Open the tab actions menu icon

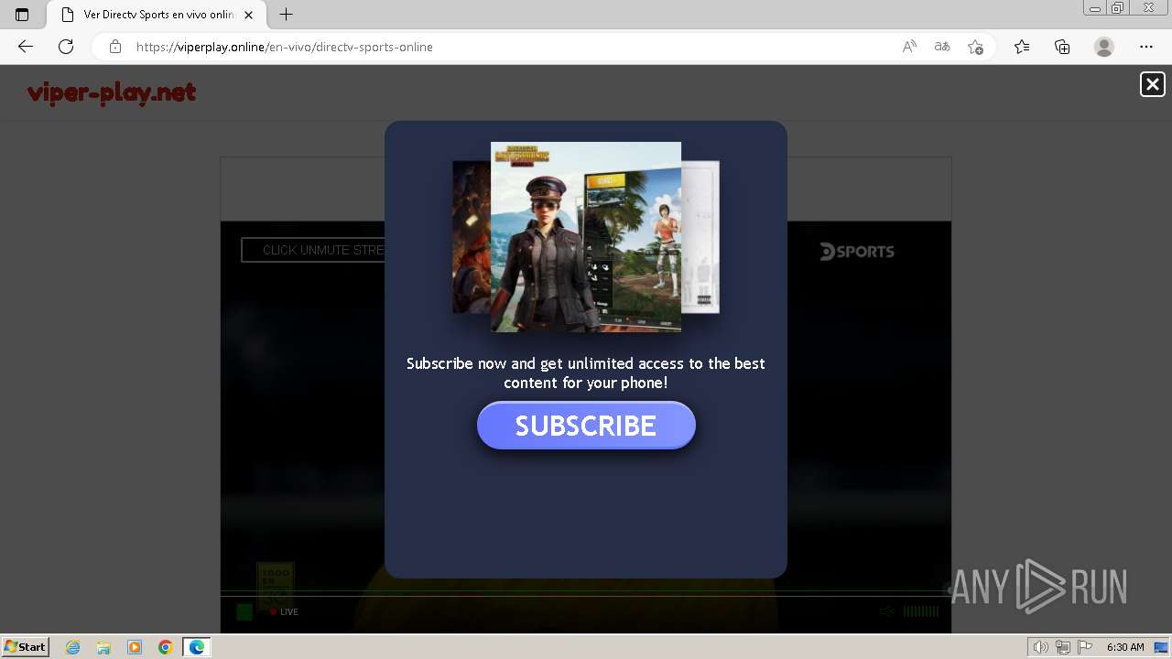(x=22, y=15)
